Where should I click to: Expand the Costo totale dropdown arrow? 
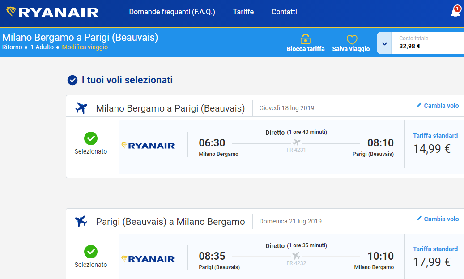pos(384,43)
